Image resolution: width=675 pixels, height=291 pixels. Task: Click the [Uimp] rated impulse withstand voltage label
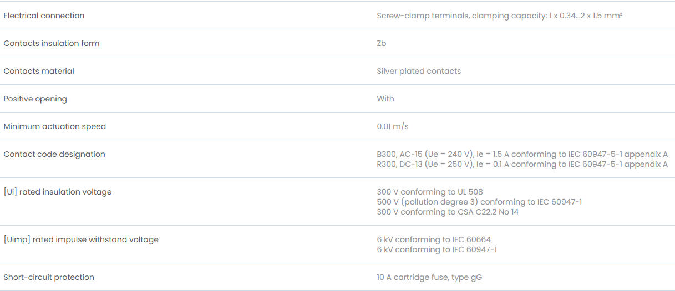(x=81, y=239)
